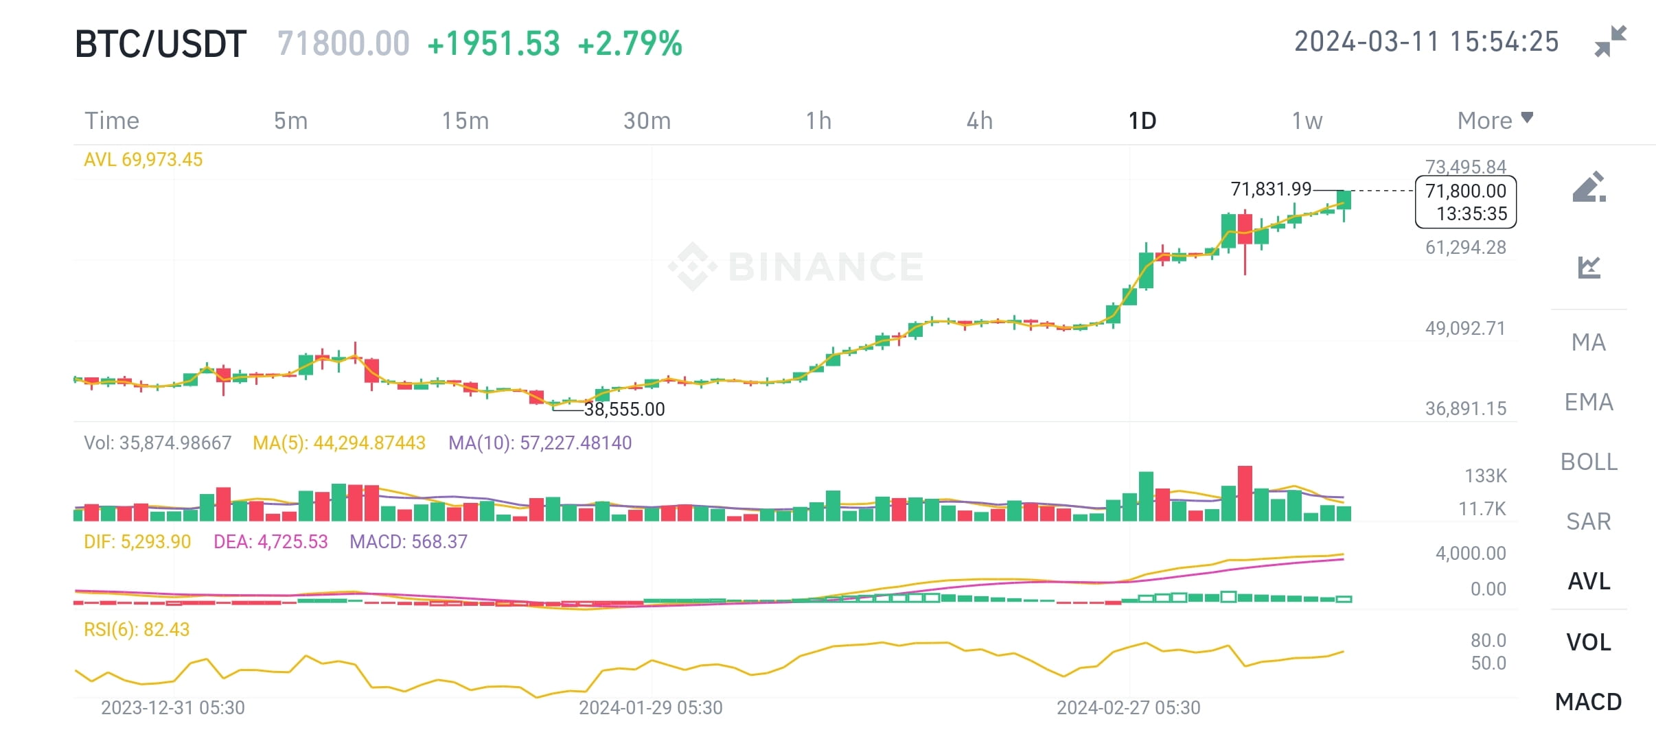Toggle the AVL overlay in the sidebar
Image resolution: width=1656 pixels, height=741 pixels.
(1589, 581)
